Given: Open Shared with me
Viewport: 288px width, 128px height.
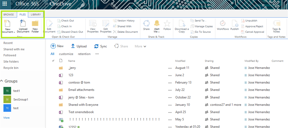Looking at the screenshot, I should coord(14,49).
